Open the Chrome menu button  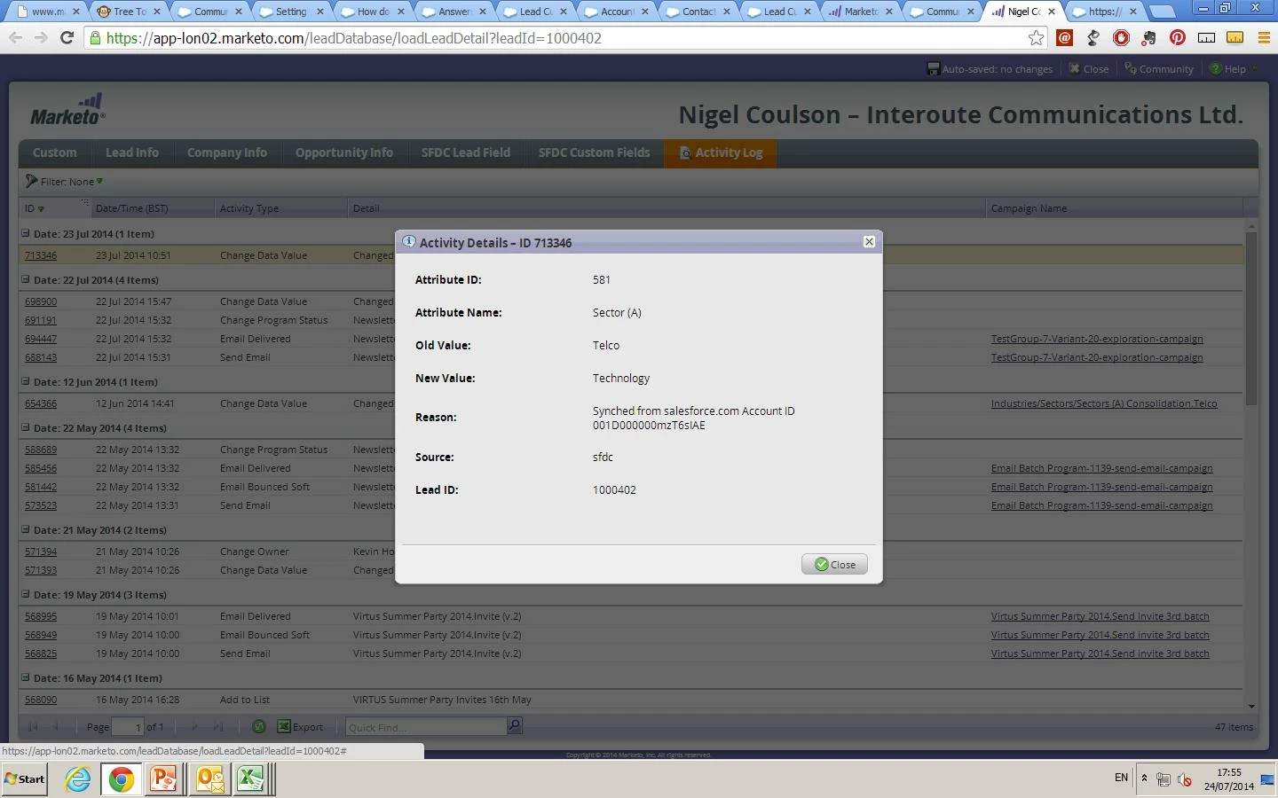click(1264, 37)
